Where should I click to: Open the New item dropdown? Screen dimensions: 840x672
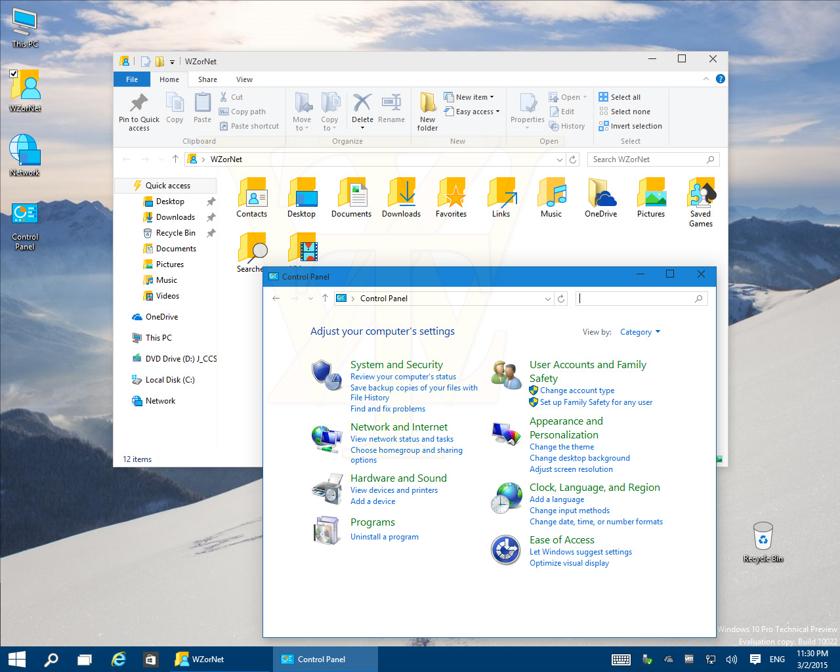click(469, 97)
